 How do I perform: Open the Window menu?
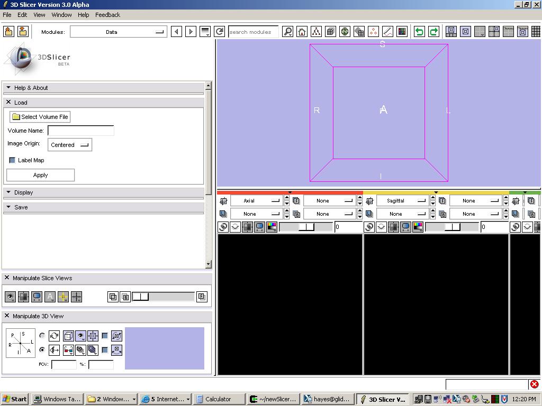61,15
